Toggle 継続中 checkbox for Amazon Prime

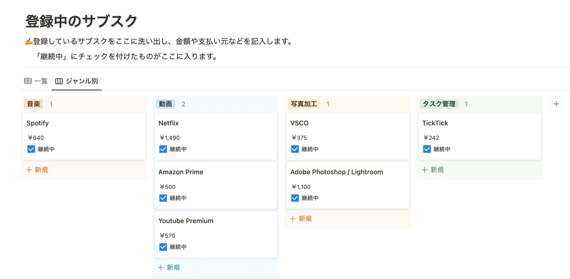click(x=163, y=198)
